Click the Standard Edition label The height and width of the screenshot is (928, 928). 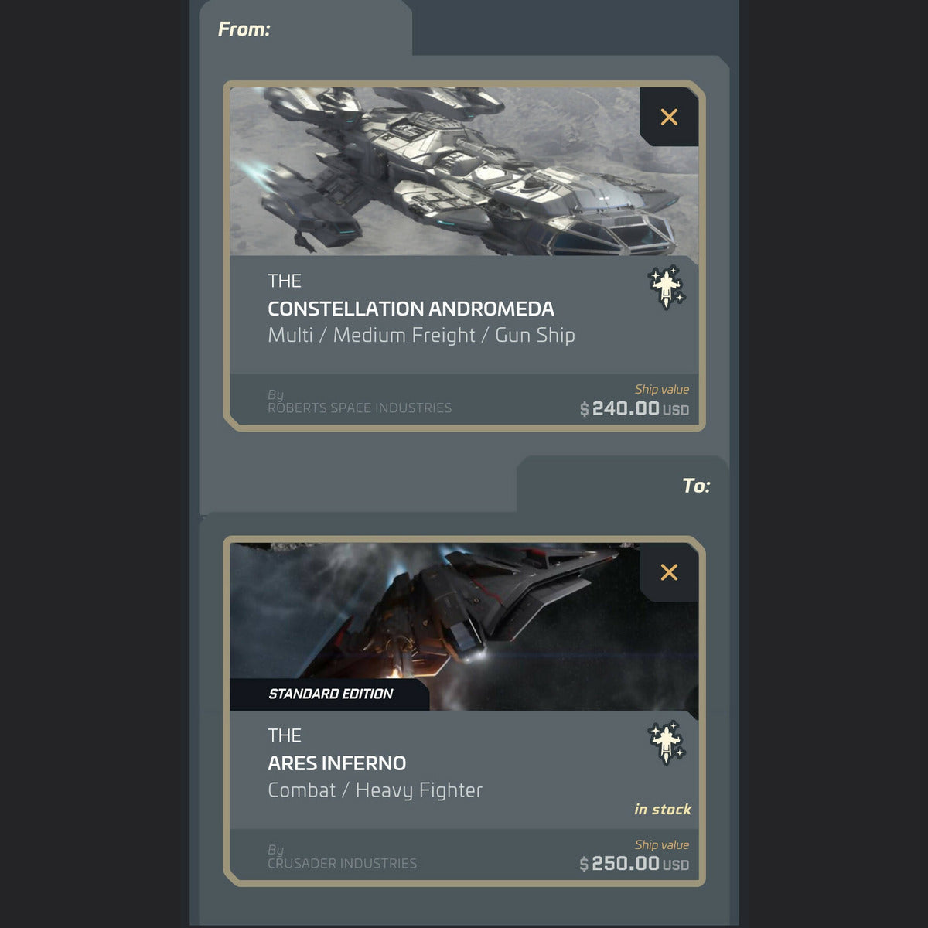(330, 694)
